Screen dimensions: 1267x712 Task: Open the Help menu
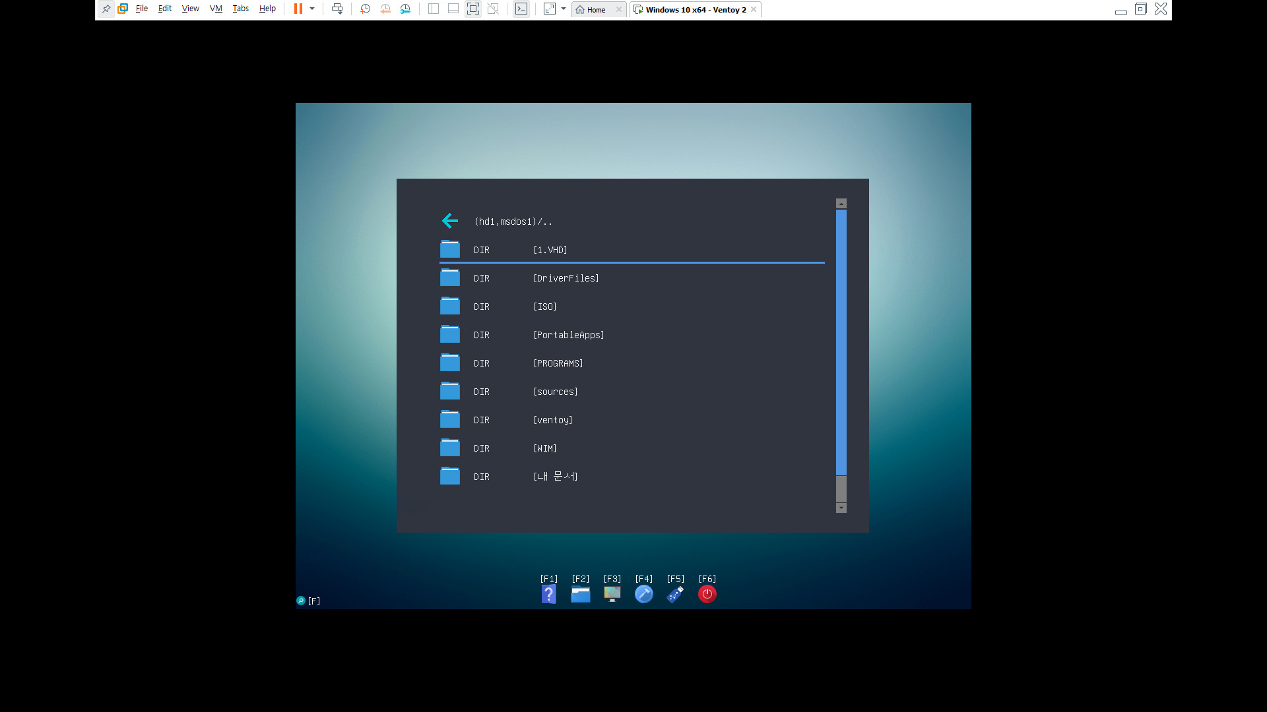point(267,9)
